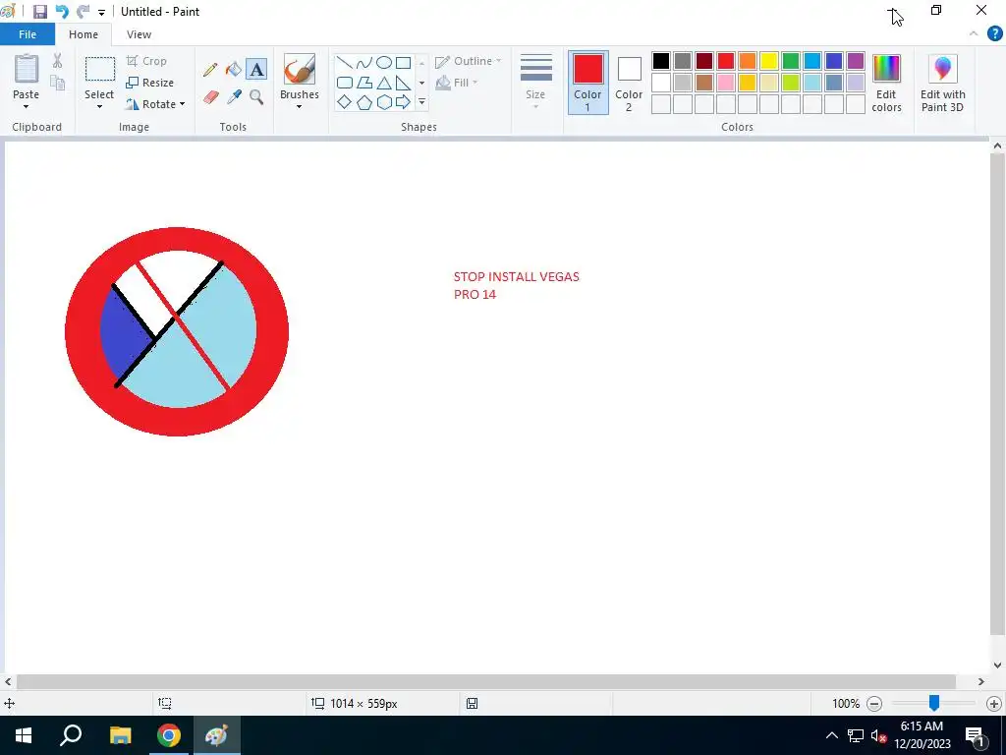Pick the black color swatch

pyautogui.click(x=661, y=61)
